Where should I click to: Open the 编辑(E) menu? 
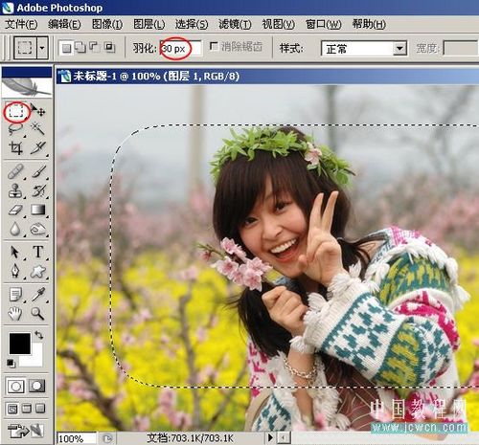64,24
